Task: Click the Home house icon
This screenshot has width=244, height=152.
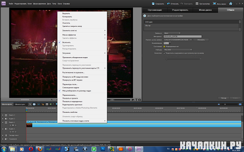Action: [231, 4]
